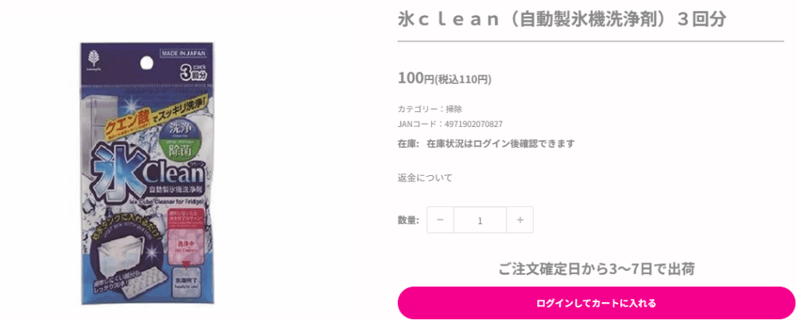This screenshot has width=797, height=320.
Task: Click the product title 氷clean heading
Action: click(561, 19)
